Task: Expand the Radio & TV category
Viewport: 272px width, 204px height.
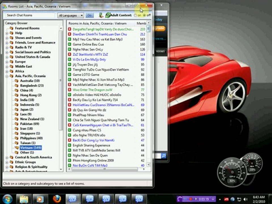Action: (7, 47)
